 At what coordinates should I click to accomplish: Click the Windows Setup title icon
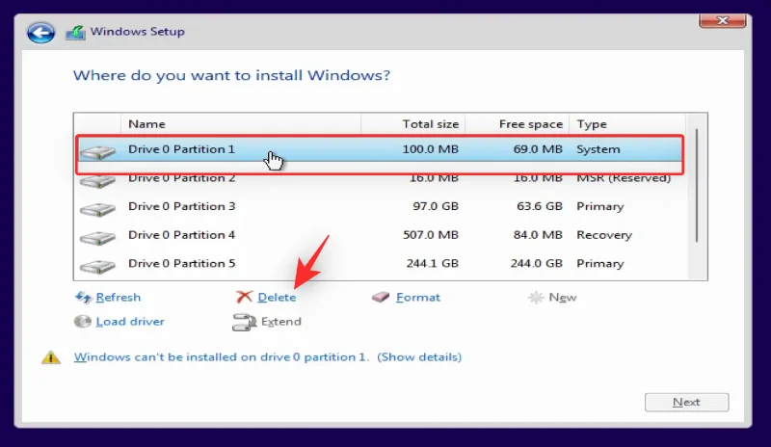pos(76,33)
